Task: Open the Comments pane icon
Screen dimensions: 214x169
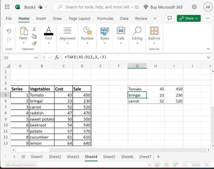Action: pos(170,18)
